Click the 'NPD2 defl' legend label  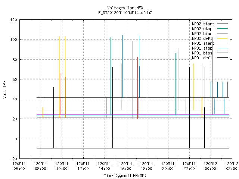pyautogui.click(x=202, y=38)
